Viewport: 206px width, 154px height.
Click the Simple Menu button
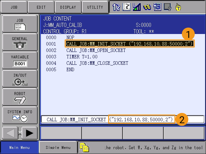click(x=58, y=148)
